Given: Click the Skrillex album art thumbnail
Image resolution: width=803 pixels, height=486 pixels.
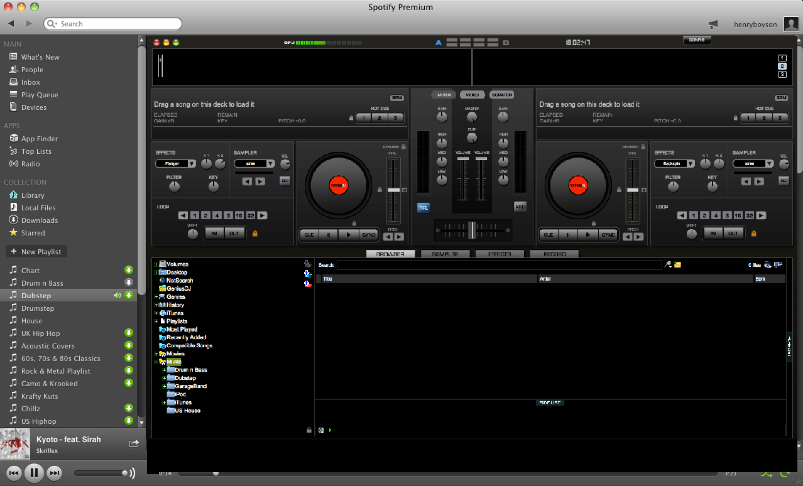Looking at the screenshot, I should [x=15, y=443].
